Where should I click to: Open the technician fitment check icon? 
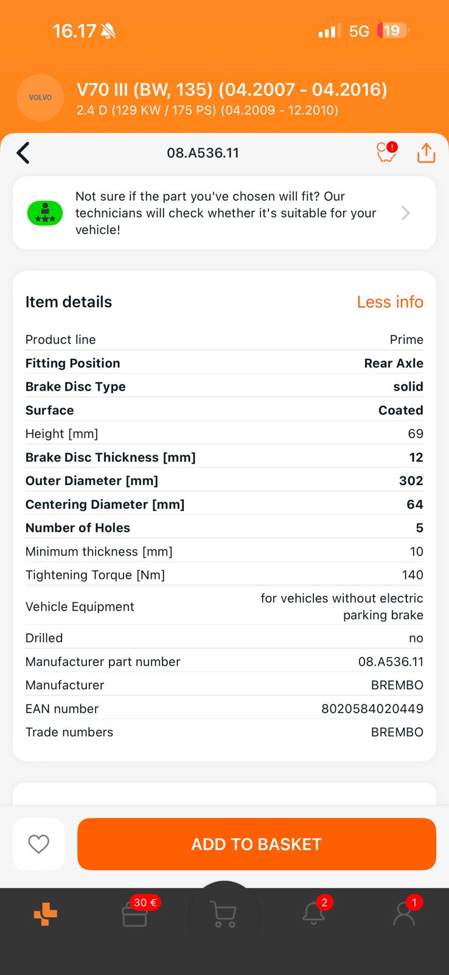45,213
